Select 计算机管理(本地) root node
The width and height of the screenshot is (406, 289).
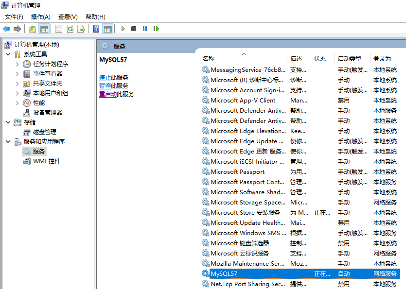click(36, 45)
